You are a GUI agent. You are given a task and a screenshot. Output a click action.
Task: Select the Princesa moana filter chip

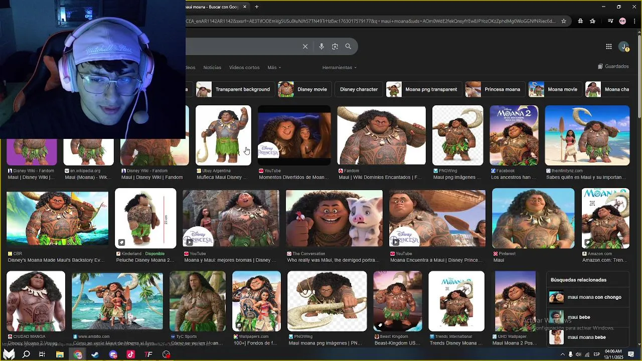[495, 89]
